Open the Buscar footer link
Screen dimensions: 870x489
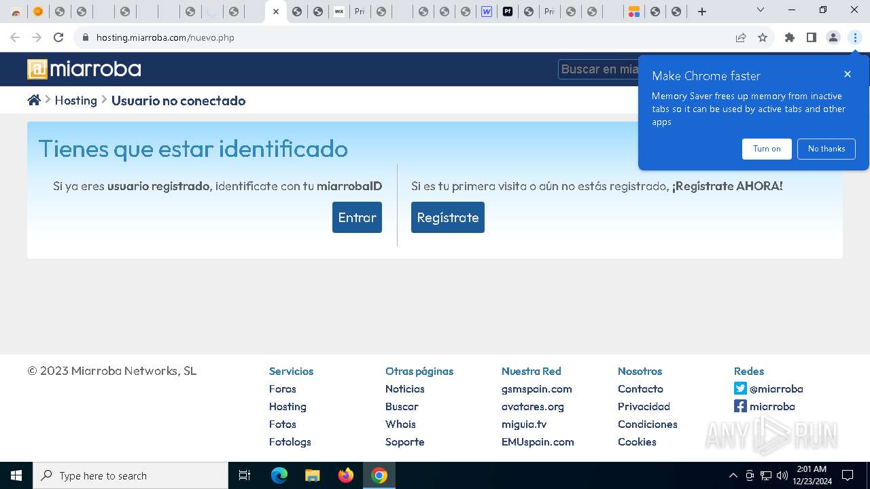pyautogui.click(x=402, y=406)
